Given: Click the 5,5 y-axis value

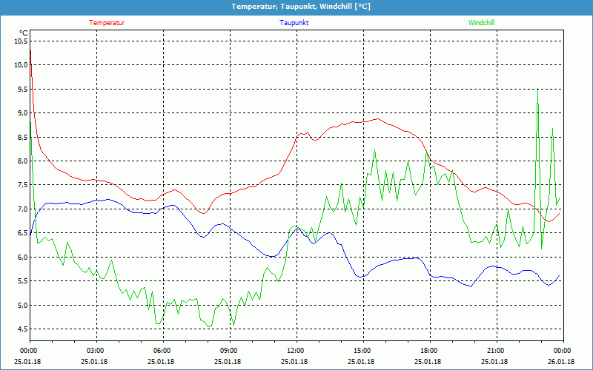Looking at the screenshot, I should pyautogui.click(x=22, y=281).
